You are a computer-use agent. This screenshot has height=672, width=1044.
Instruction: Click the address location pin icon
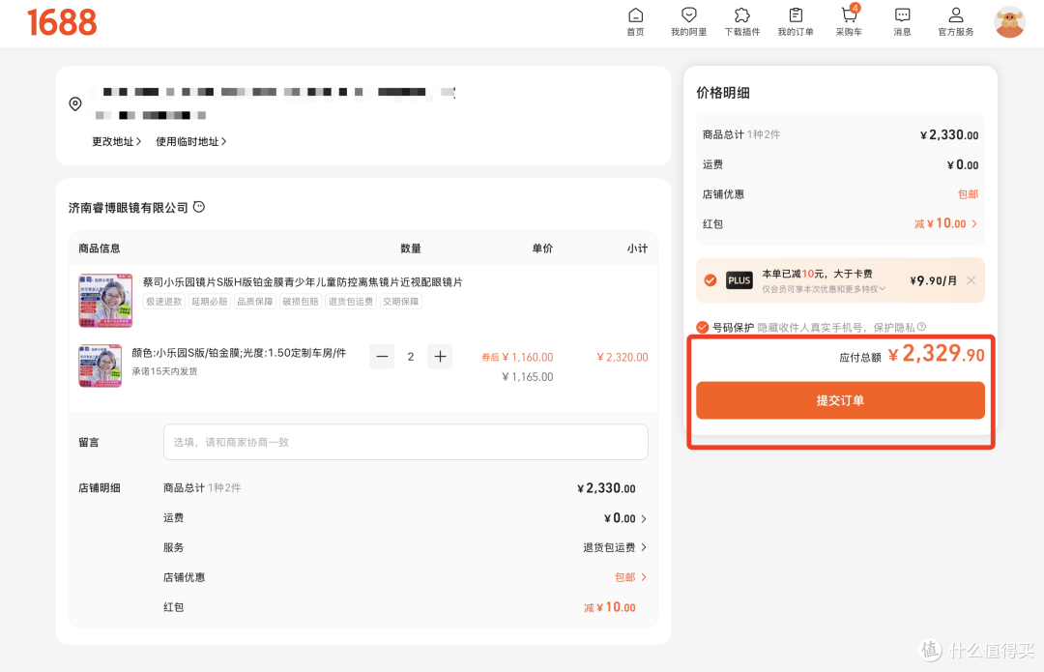(x=75, y=103)
